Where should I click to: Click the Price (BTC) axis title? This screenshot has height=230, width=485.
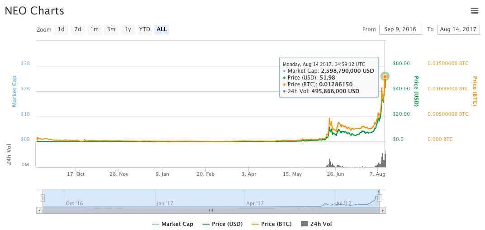[x=474, y=91]
